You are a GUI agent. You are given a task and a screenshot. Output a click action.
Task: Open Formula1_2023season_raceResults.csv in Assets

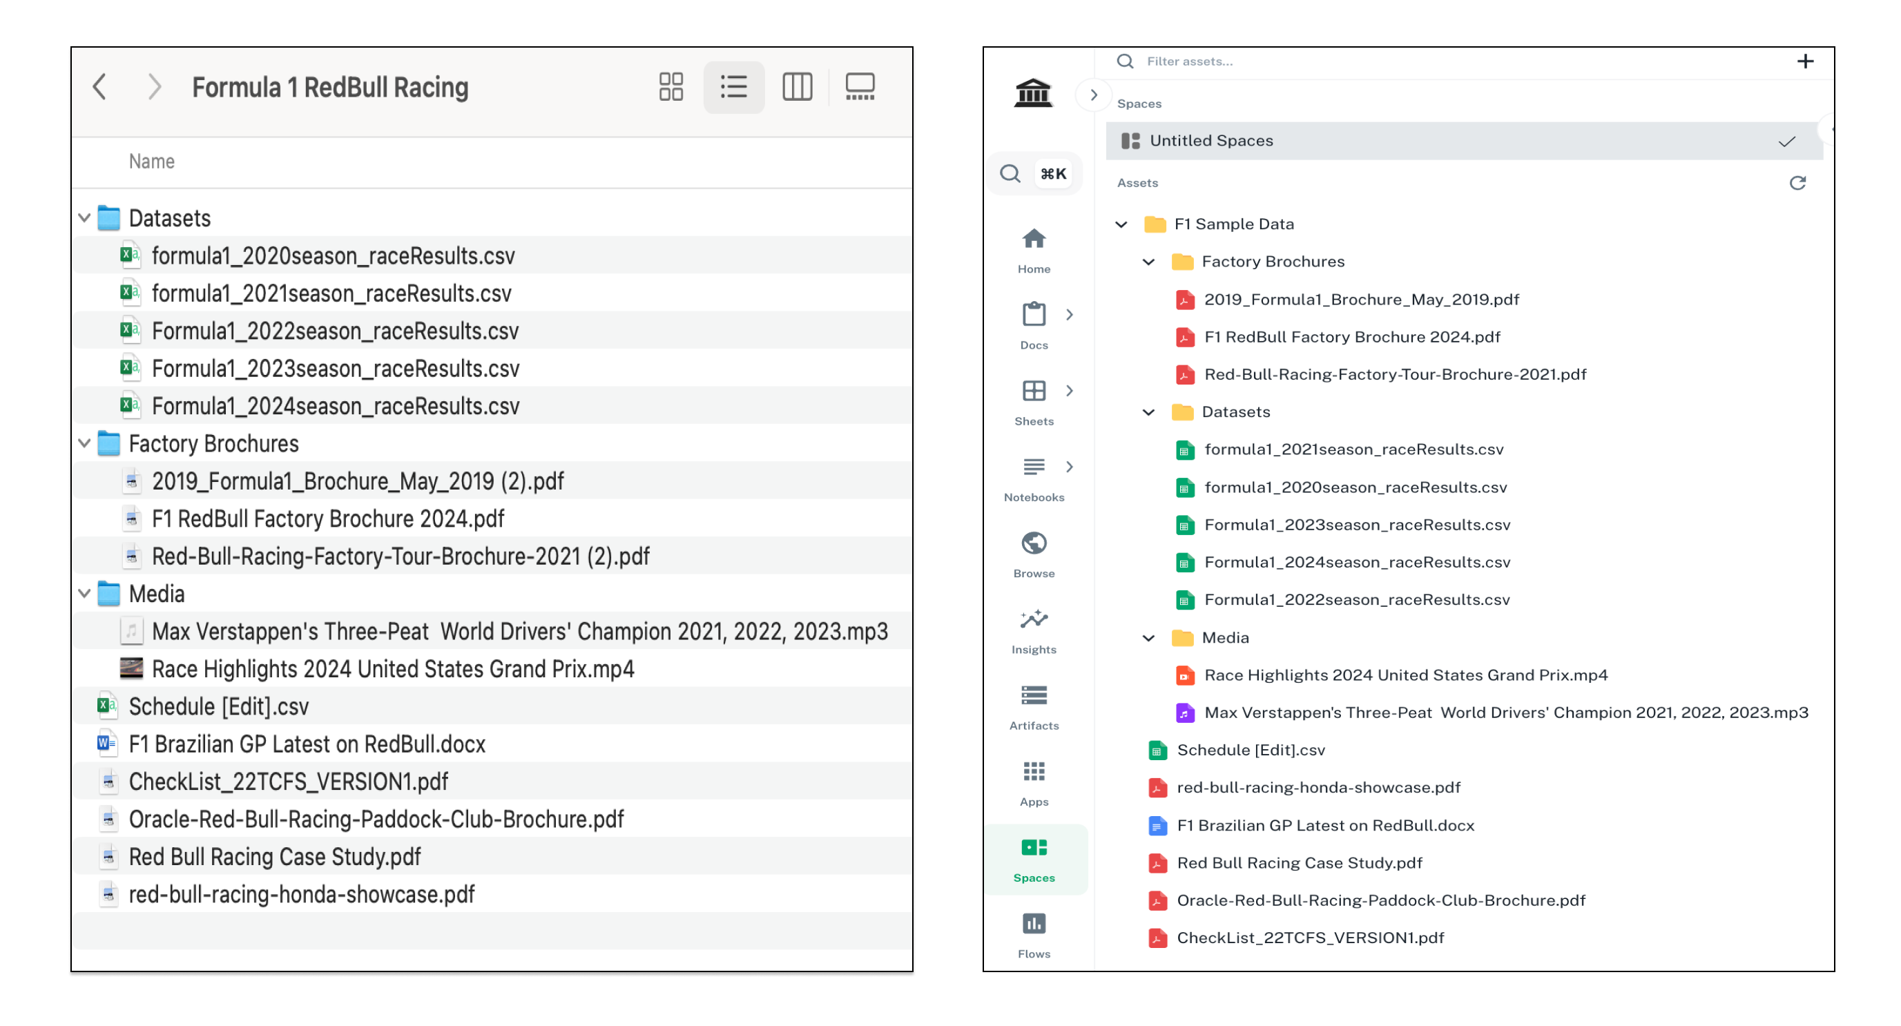1356,525
